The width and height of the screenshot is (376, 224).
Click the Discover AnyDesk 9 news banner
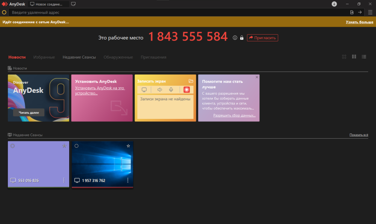pyautogui.click(x=38, y=98)
